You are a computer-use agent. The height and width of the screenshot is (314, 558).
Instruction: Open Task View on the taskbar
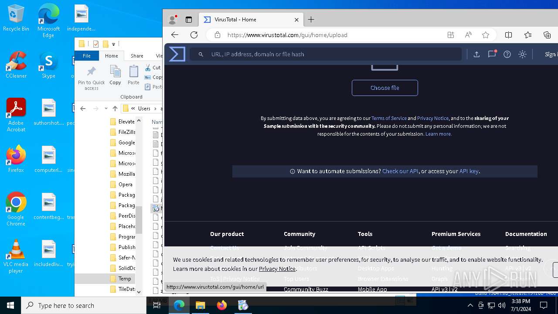point(157,305)
